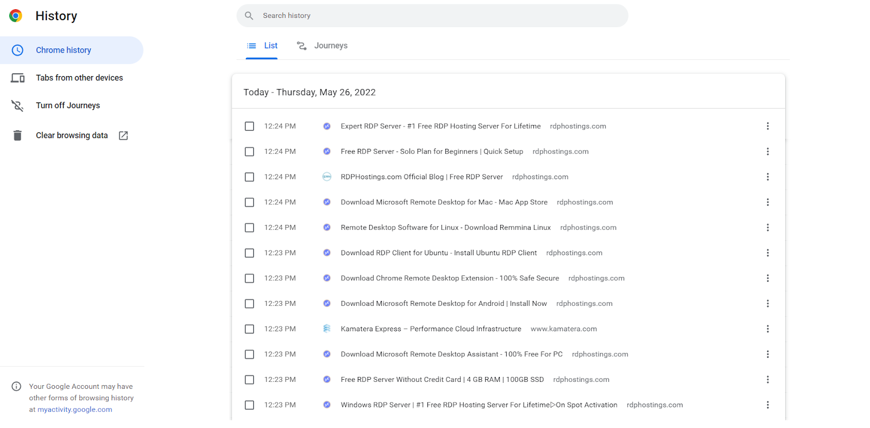The image size is (870, 428).
Task: Click the search magnifier icon
Action: click(249, 16)
